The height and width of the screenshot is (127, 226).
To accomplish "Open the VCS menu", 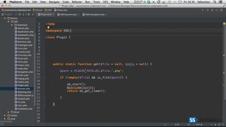I will click(x=105, y=2).
